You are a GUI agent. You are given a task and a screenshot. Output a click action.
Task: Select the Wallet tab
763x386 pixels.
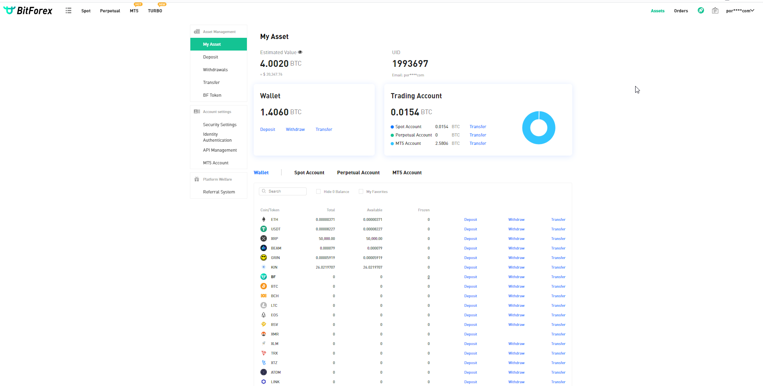click(x=261, y=172)
